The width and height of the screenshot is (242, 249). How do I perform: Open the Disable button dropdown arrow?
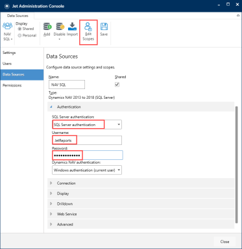[60, 39]
